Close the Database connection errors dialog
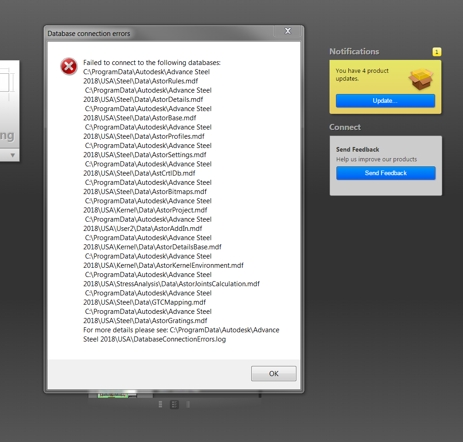 288,31
